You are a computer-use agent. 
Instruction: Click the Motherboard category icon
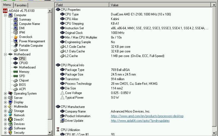click(10, 54)
